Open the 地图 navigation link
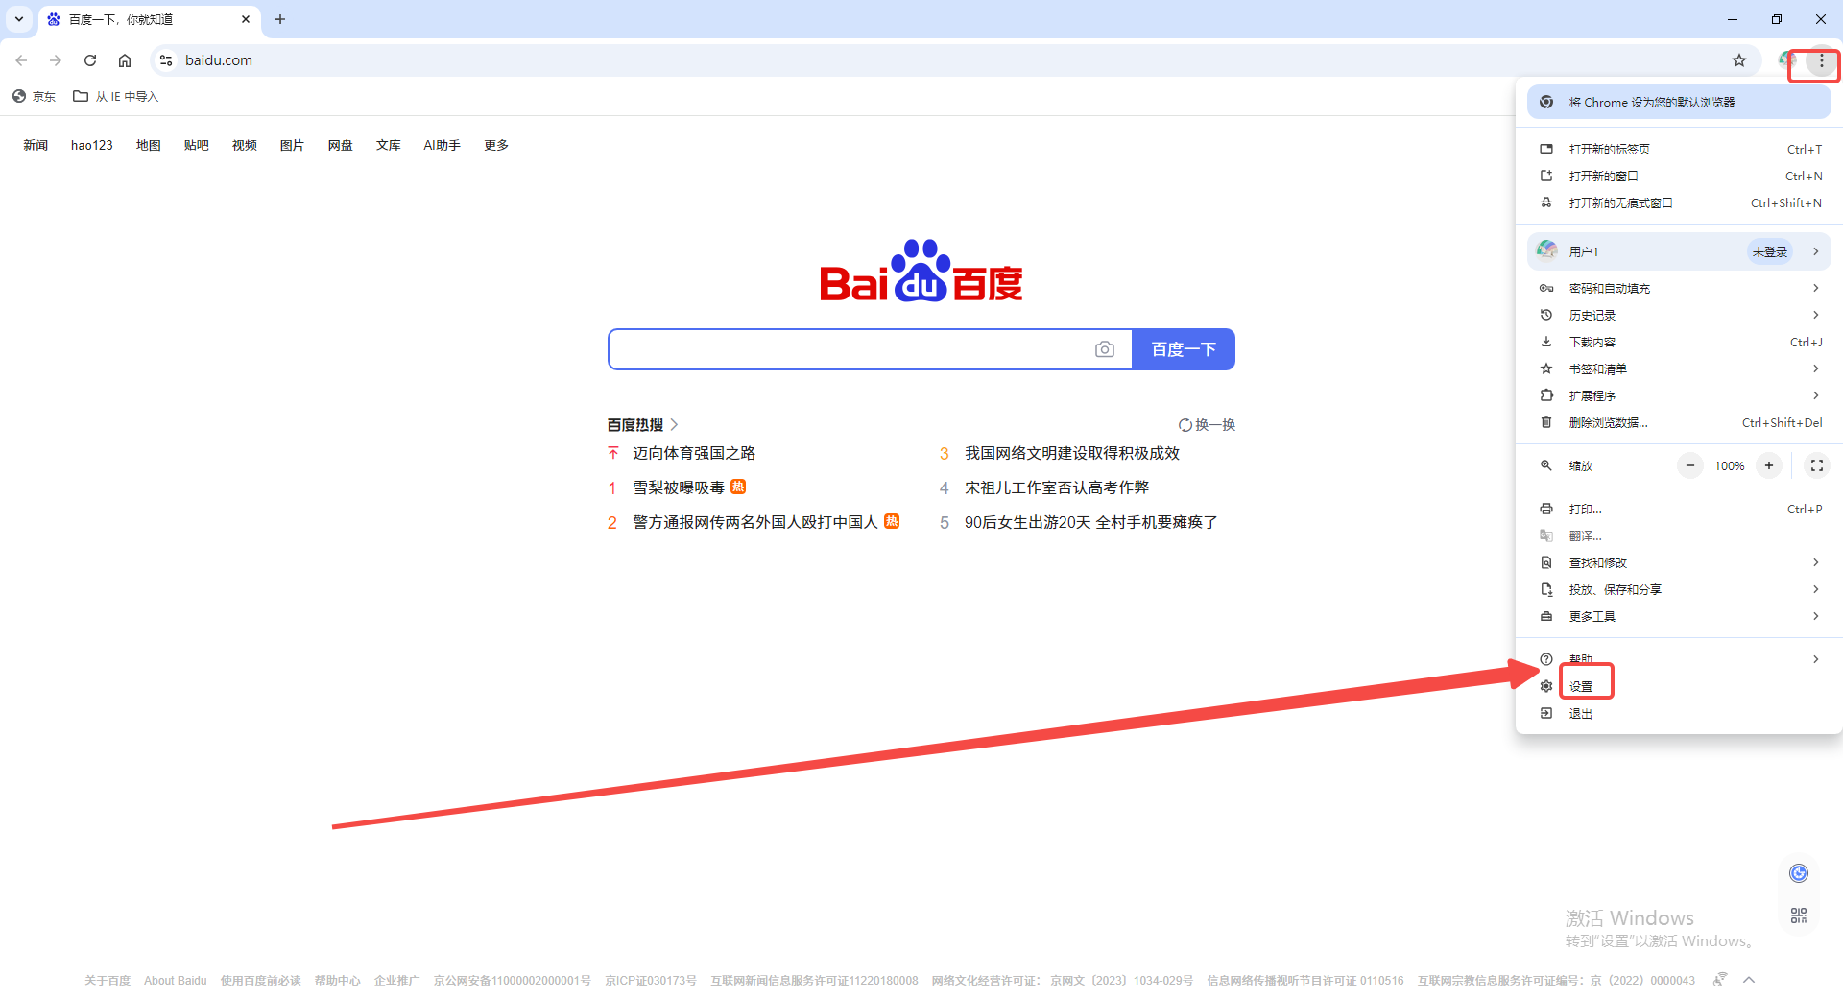The height and width of the screenshot is (998, 1843). click(x=149, y=145)
